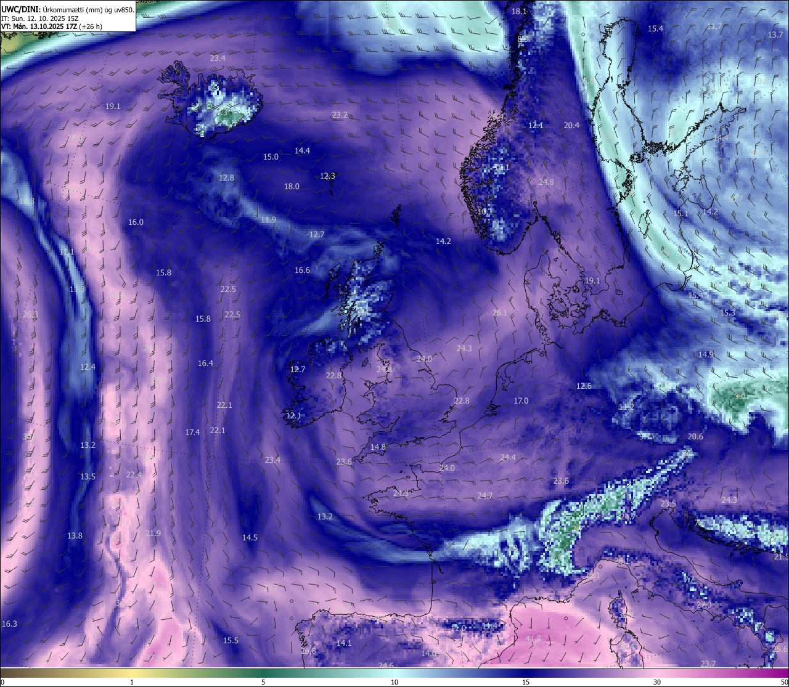
Task: Click the 14.5 value label
Action: point(250,538)
